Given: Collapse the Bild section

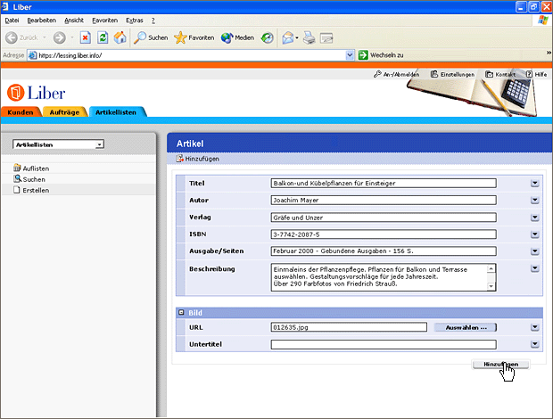Looking at the screenshot, I should pyautogui.click(x=181, y=313).
